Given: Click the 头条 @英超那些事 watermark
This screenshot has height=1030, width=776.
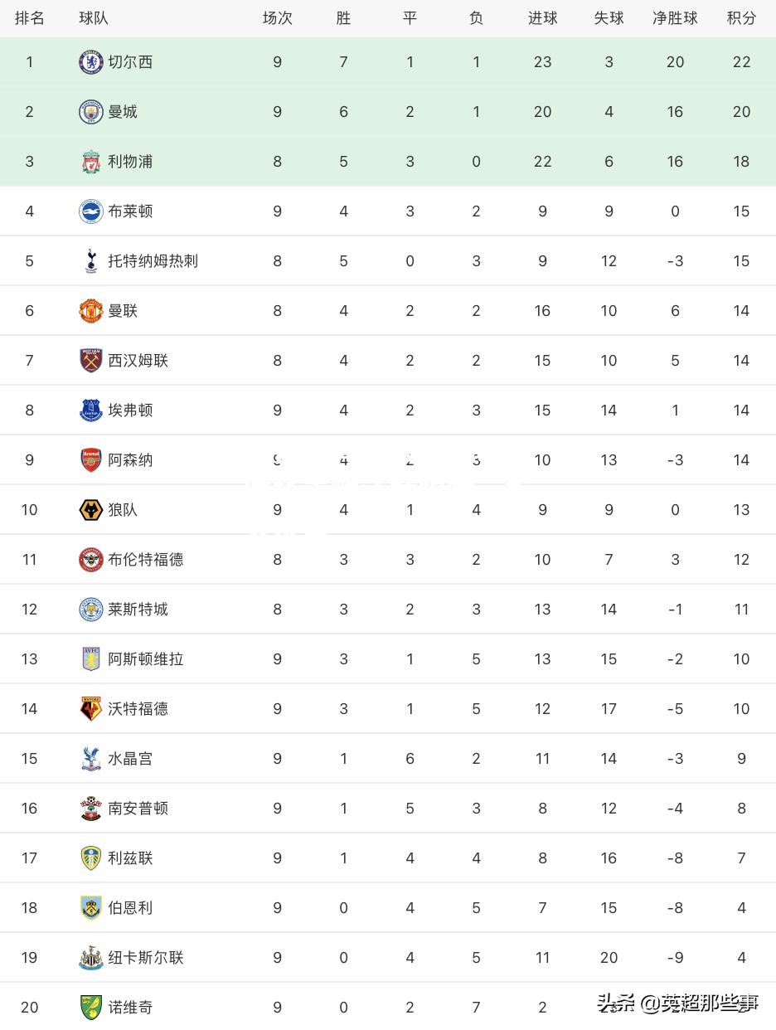Looking at the screenshot, I should (678, 1003).
